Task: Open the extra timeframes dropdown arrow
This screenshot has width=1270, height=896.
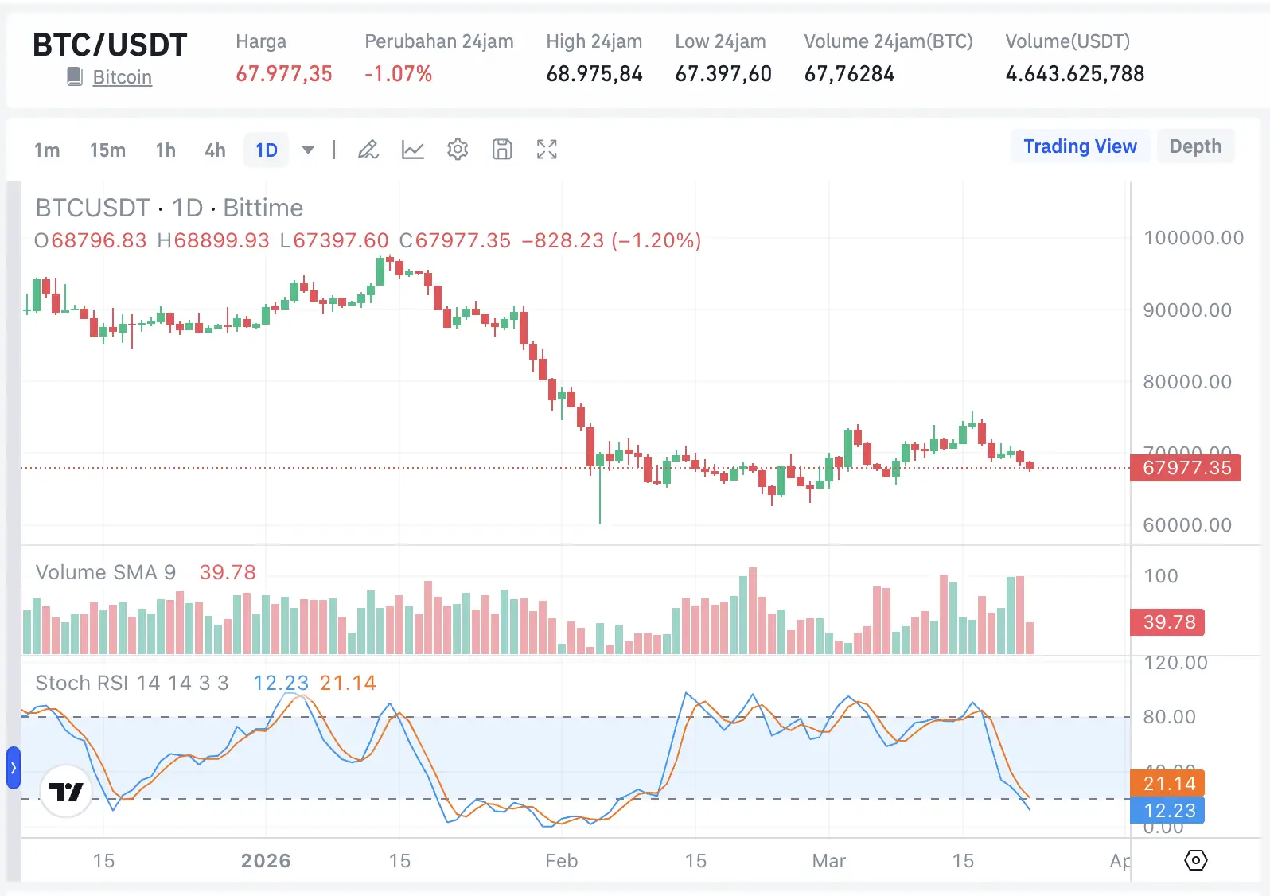Action: (x=308, y=150)
